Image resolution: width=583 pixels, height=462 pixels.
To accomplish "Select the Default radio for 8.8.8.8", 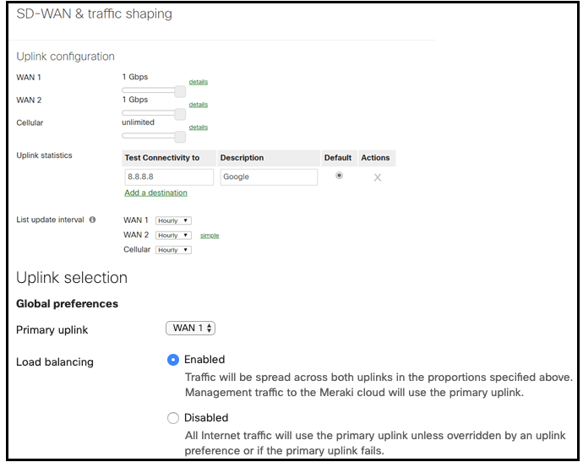I will click(339, 176).
